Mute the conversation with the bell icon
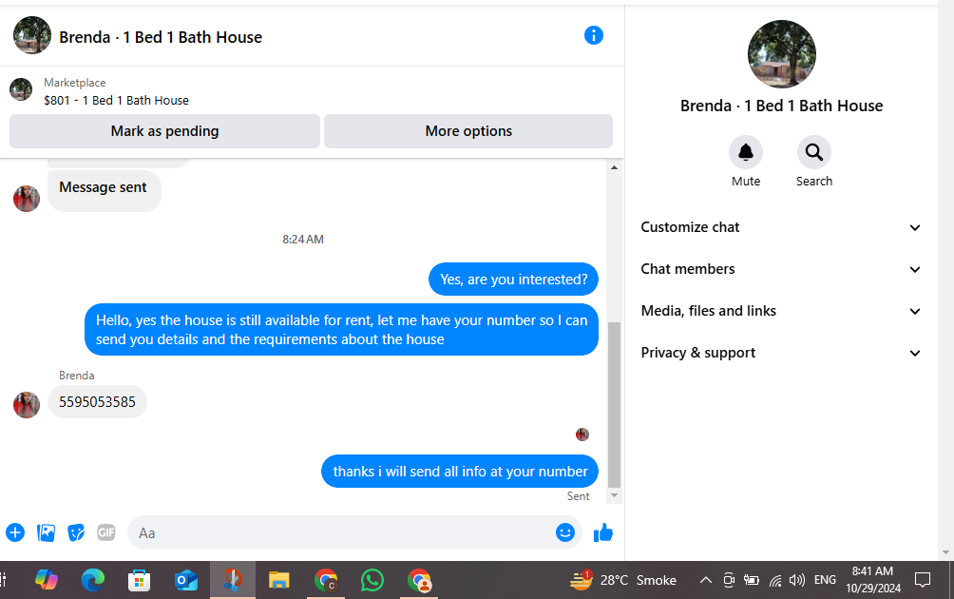Image resolution: width=954 pixels, height=599 pixels. [x=745, y=152]
